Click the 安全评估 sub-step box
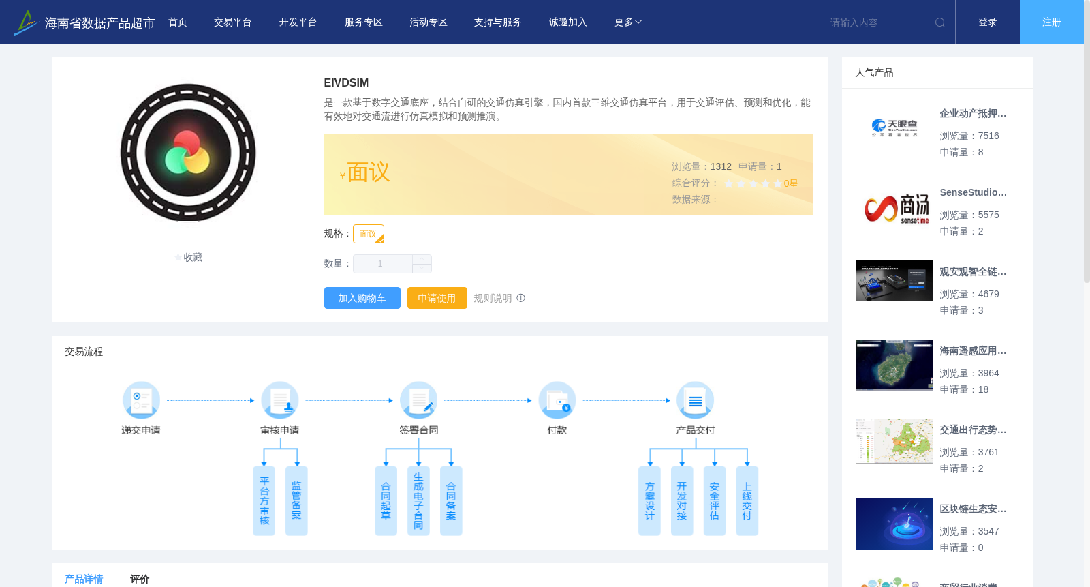Viewport: 1090px width, 587px height. (x=715, y=500)
